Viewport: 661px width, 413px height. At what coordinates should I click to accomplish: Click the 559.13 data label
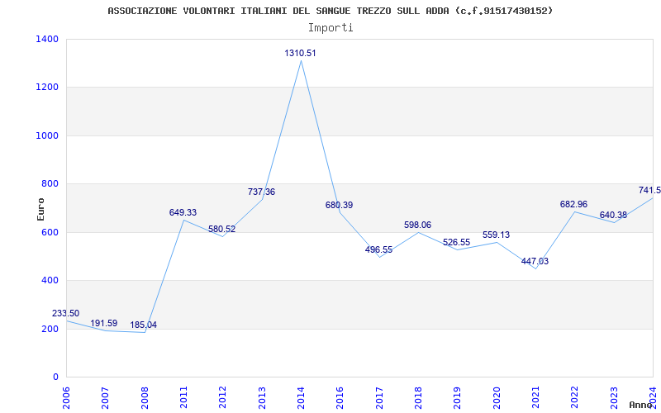pos(497,235)
